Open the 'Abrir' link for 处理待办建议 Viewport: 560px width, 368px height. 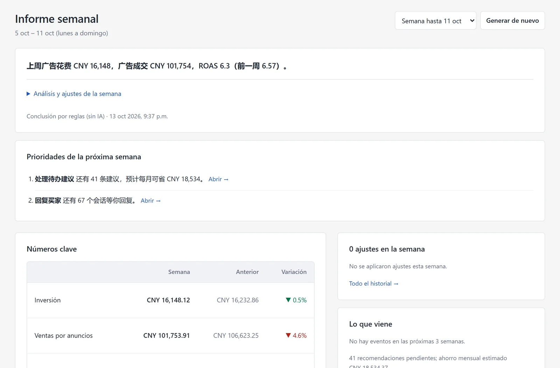(x=218, y=179)
